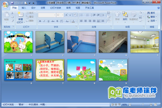Increase the list indent level
Screen dimensions: 162x108
(x=98, y=15)
